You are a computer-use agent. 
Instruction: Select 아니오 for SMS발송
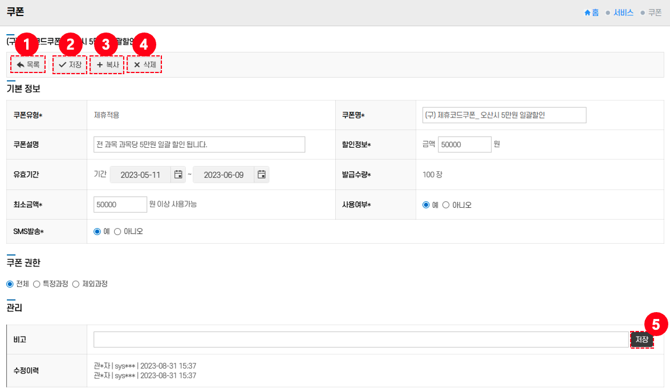117,232
